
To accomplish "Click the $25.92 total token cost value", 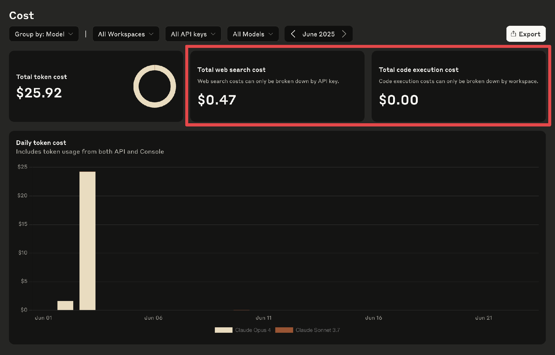I will 39,93.
